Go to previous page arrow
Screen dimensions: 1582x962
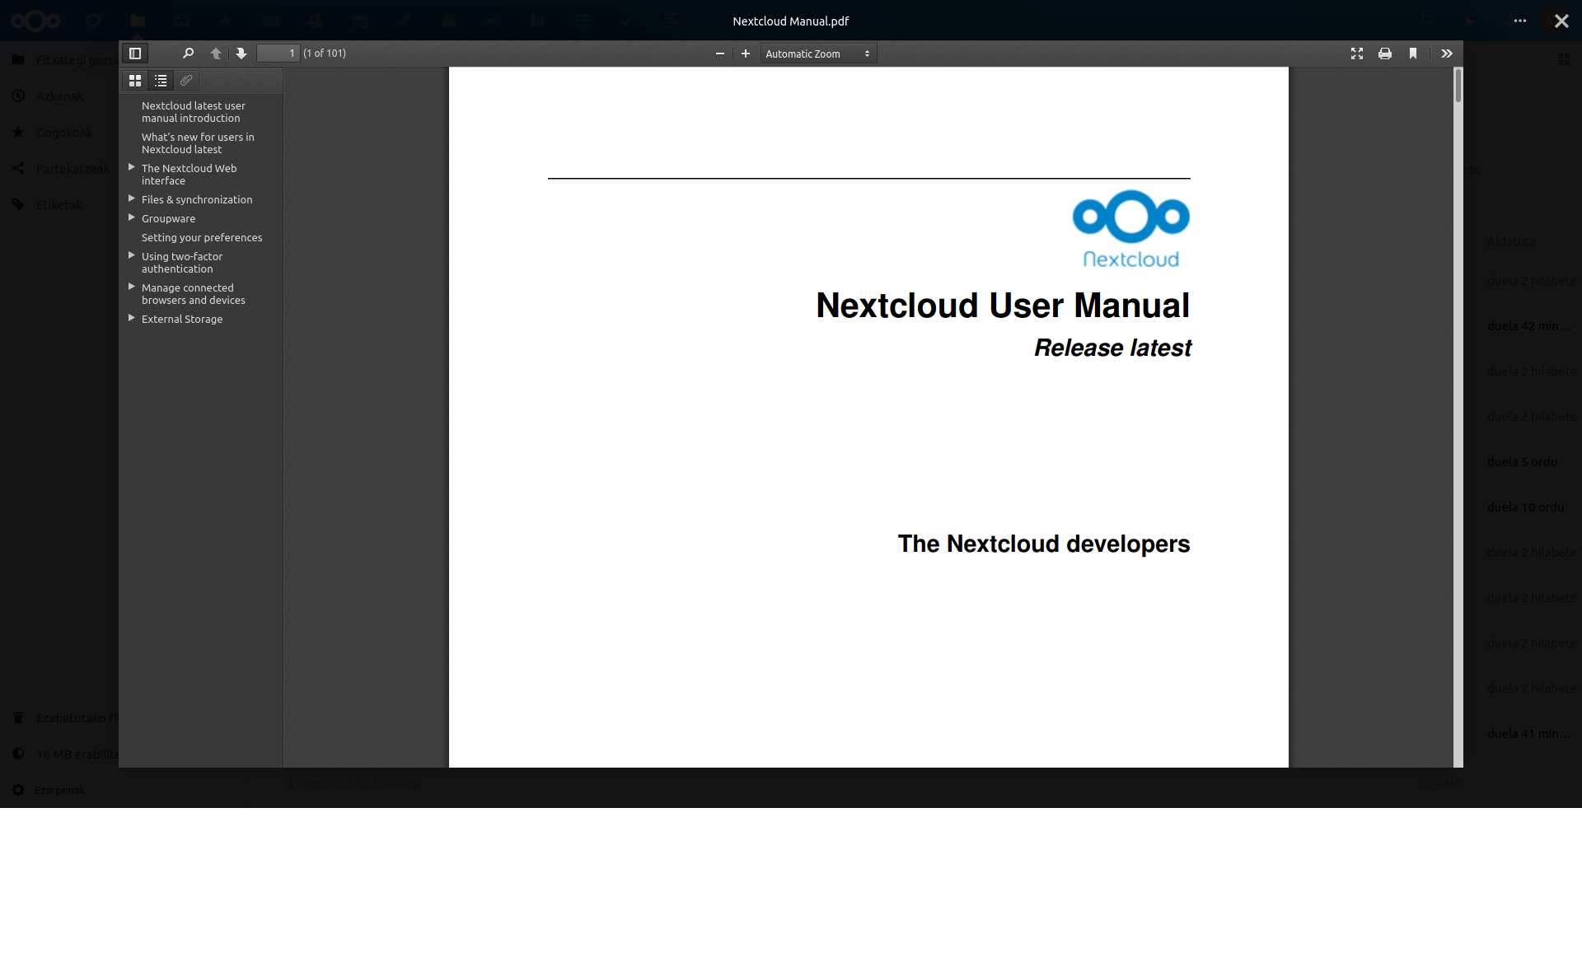(216, 54)
